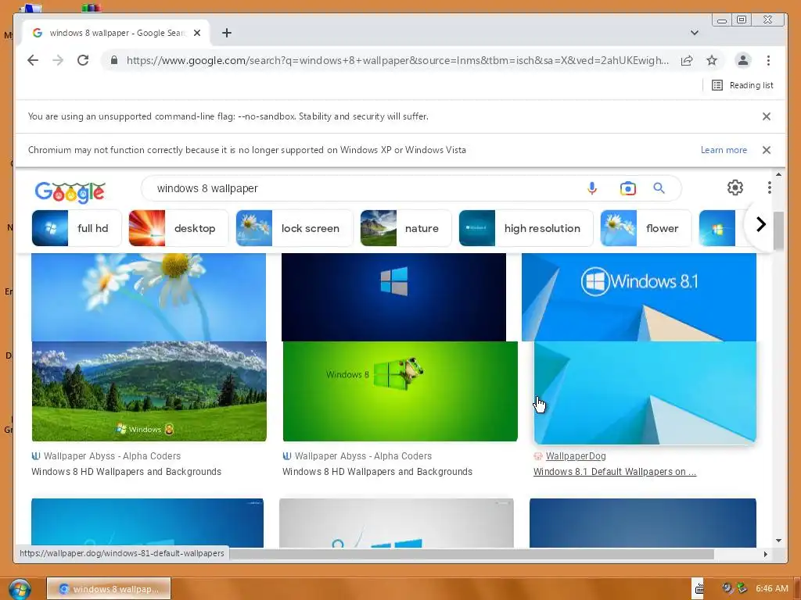The image size is (801, 600).
Task: Dismiss the Windows XP unsupported notice
Action: click(x=767, y=150)
